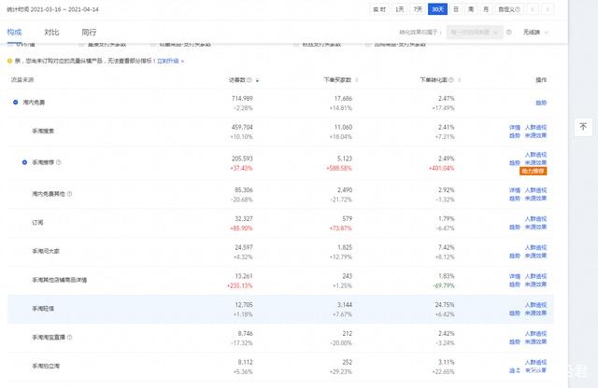598x388 pixels.
Task: Sort by 下单买家数 column arrows
Action: pos(357,80)
